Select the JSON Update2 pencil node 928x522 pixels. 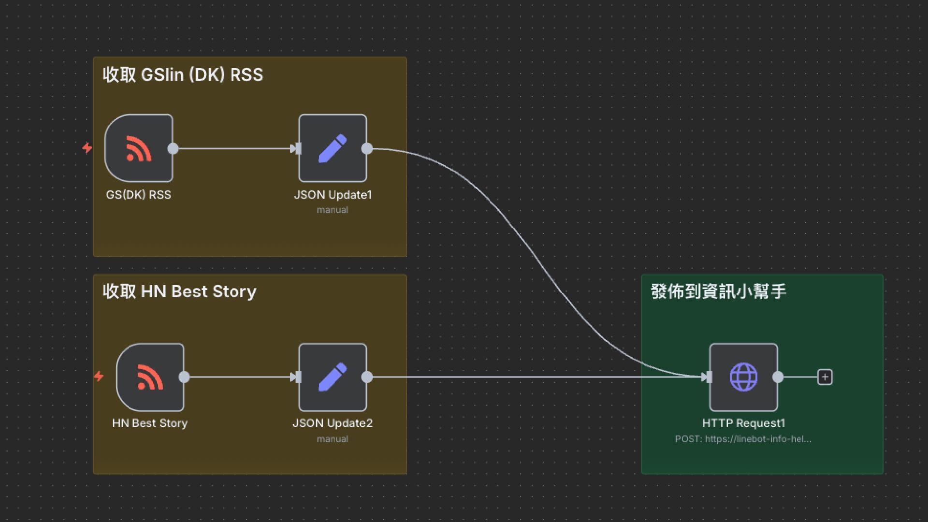coord(333,377)
